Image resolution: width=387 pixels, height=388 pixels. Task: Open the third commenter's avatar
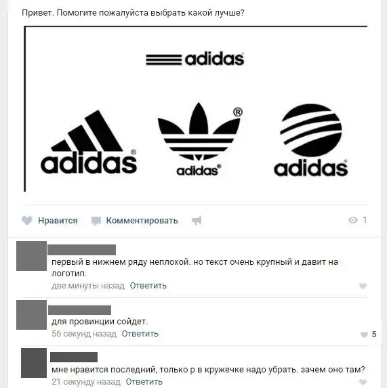click(x=34, y=363)
